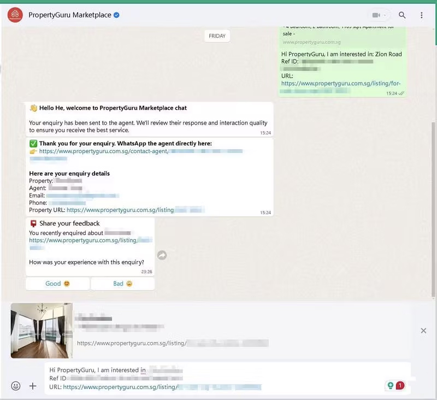
Task: Click the apartment link preview thumbnail
Action: tap(42, 331)
